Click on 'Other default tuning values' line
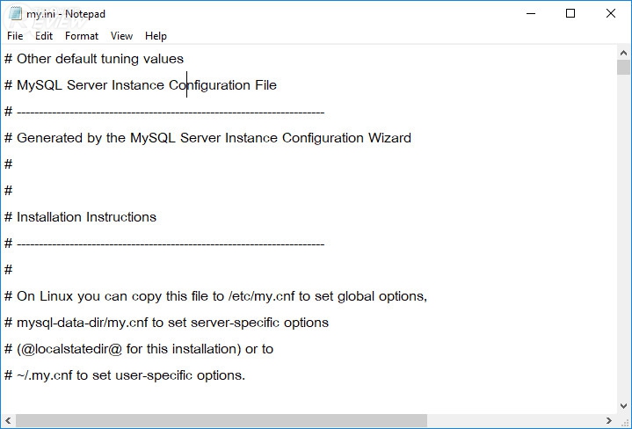This screenshot has height=429, width=632. pos(99,59)
